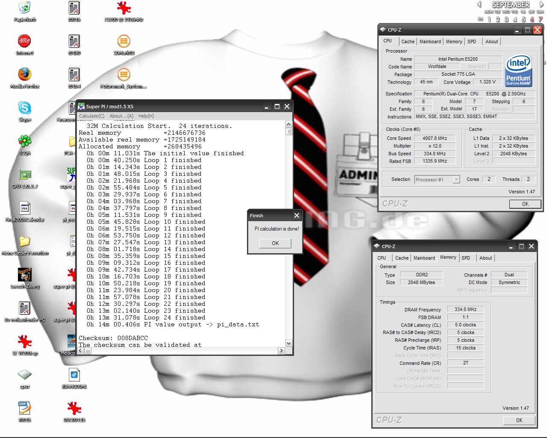This screenshot has width=547, height=438.
Task: Minimize the top CPU-Z window
Action: (518, 30)
